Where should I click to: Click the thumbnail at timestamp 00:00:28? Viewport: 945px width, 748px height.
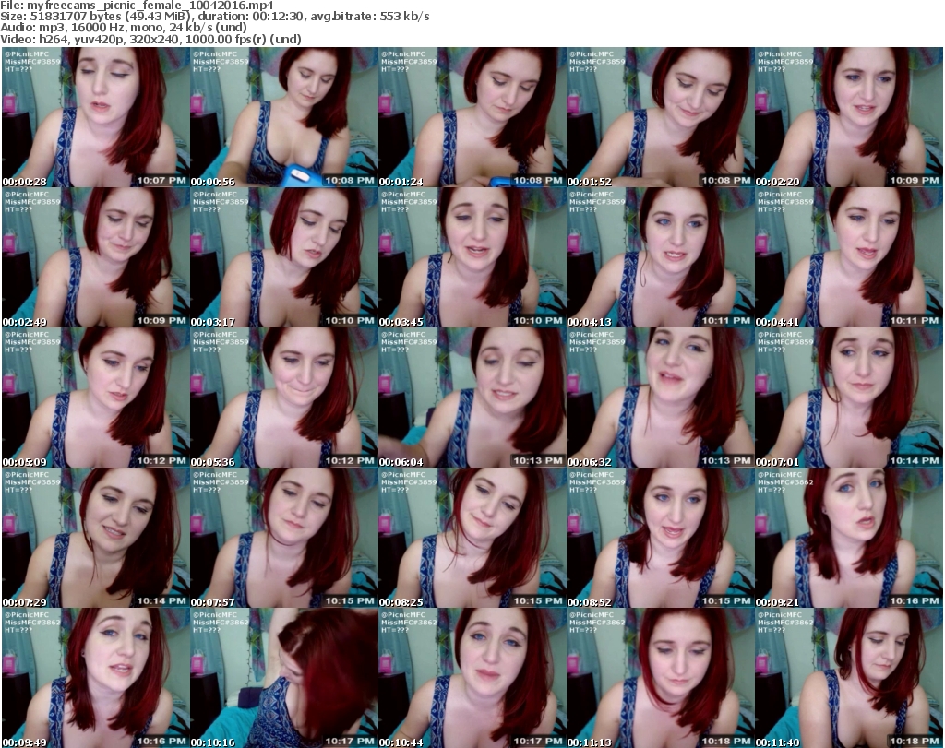pyautogui.click(x=95, y=117)
